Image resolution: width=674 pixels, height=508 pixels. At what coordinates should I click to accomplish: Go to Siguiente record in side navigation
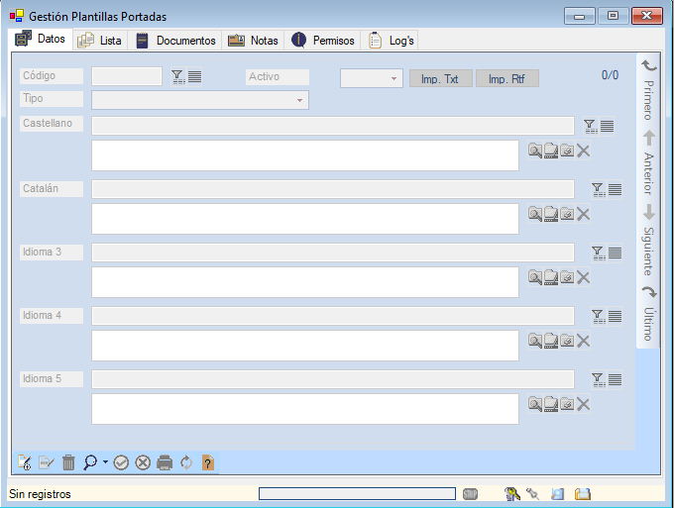click(648, 238)
